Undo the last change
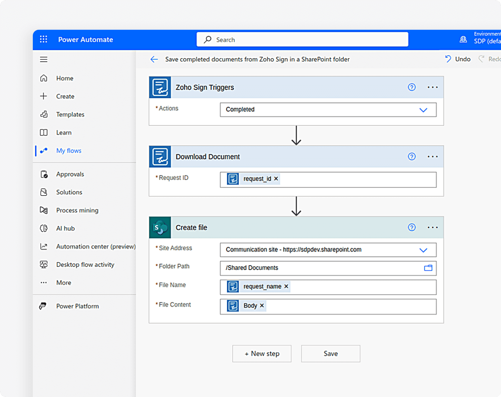 (458, 59)
